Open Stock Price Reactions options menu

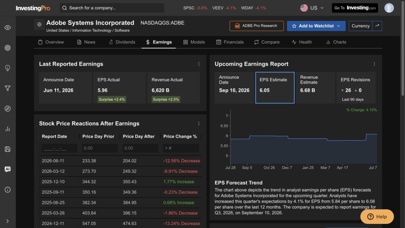[x=199, y=124]
